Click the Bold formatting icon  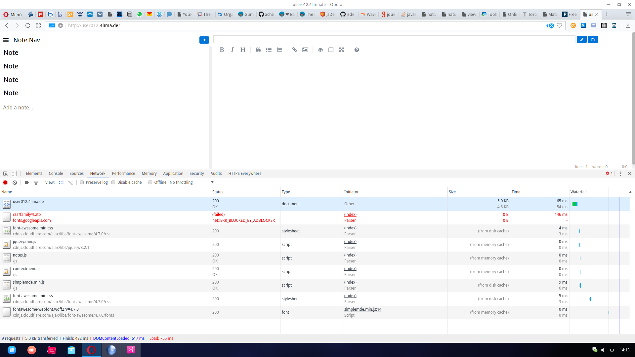[222, 50]
